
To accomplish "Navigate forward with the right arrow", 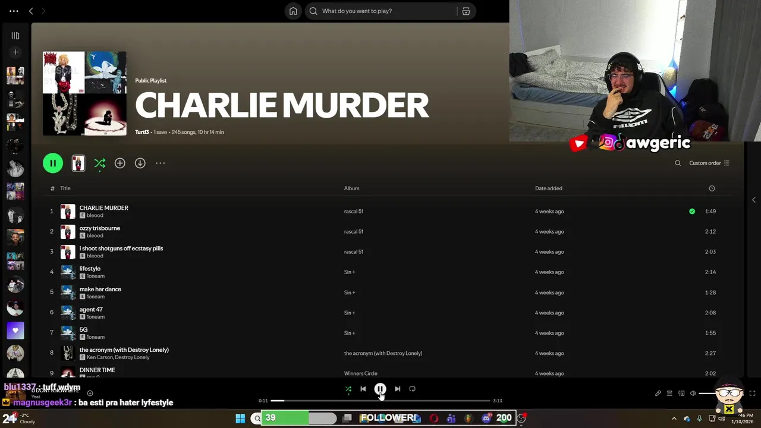I will (43, 11).
